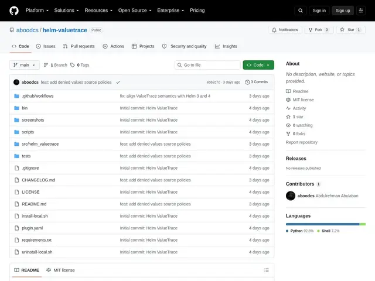This screenshot has width=375, height=281.
Task: Click the green check status icon on latest commit
Action: pos(118,82)
